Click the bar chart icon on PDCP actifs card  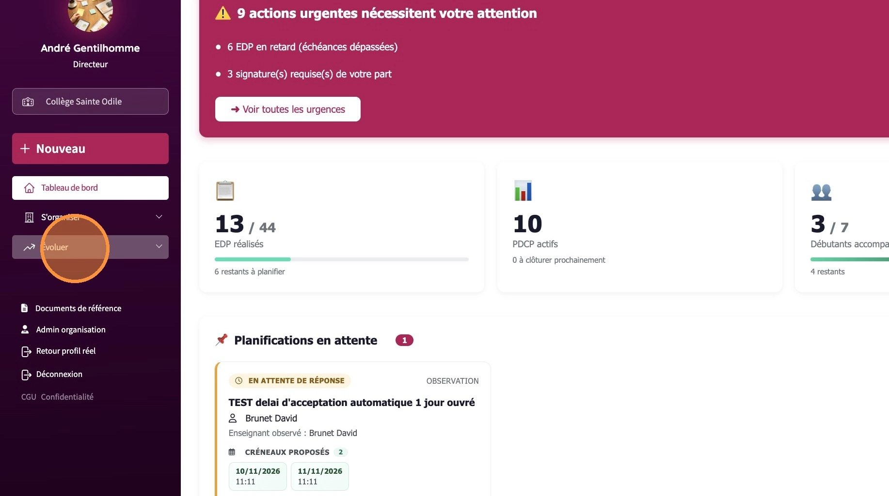pos(523,191)
